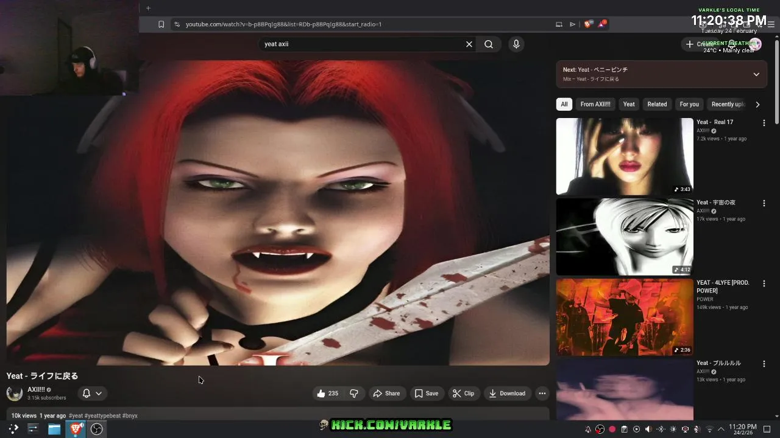Open the 'Yeat - 宇宙の夜' video thumbnail
This screenshot has height=438, width=780.
click(x=625, y=237)
